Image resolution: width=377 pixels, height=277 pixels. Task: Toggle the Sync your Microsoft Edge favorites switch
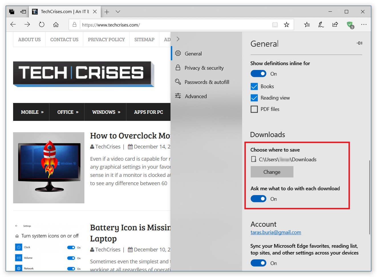(x=258, y=263)
